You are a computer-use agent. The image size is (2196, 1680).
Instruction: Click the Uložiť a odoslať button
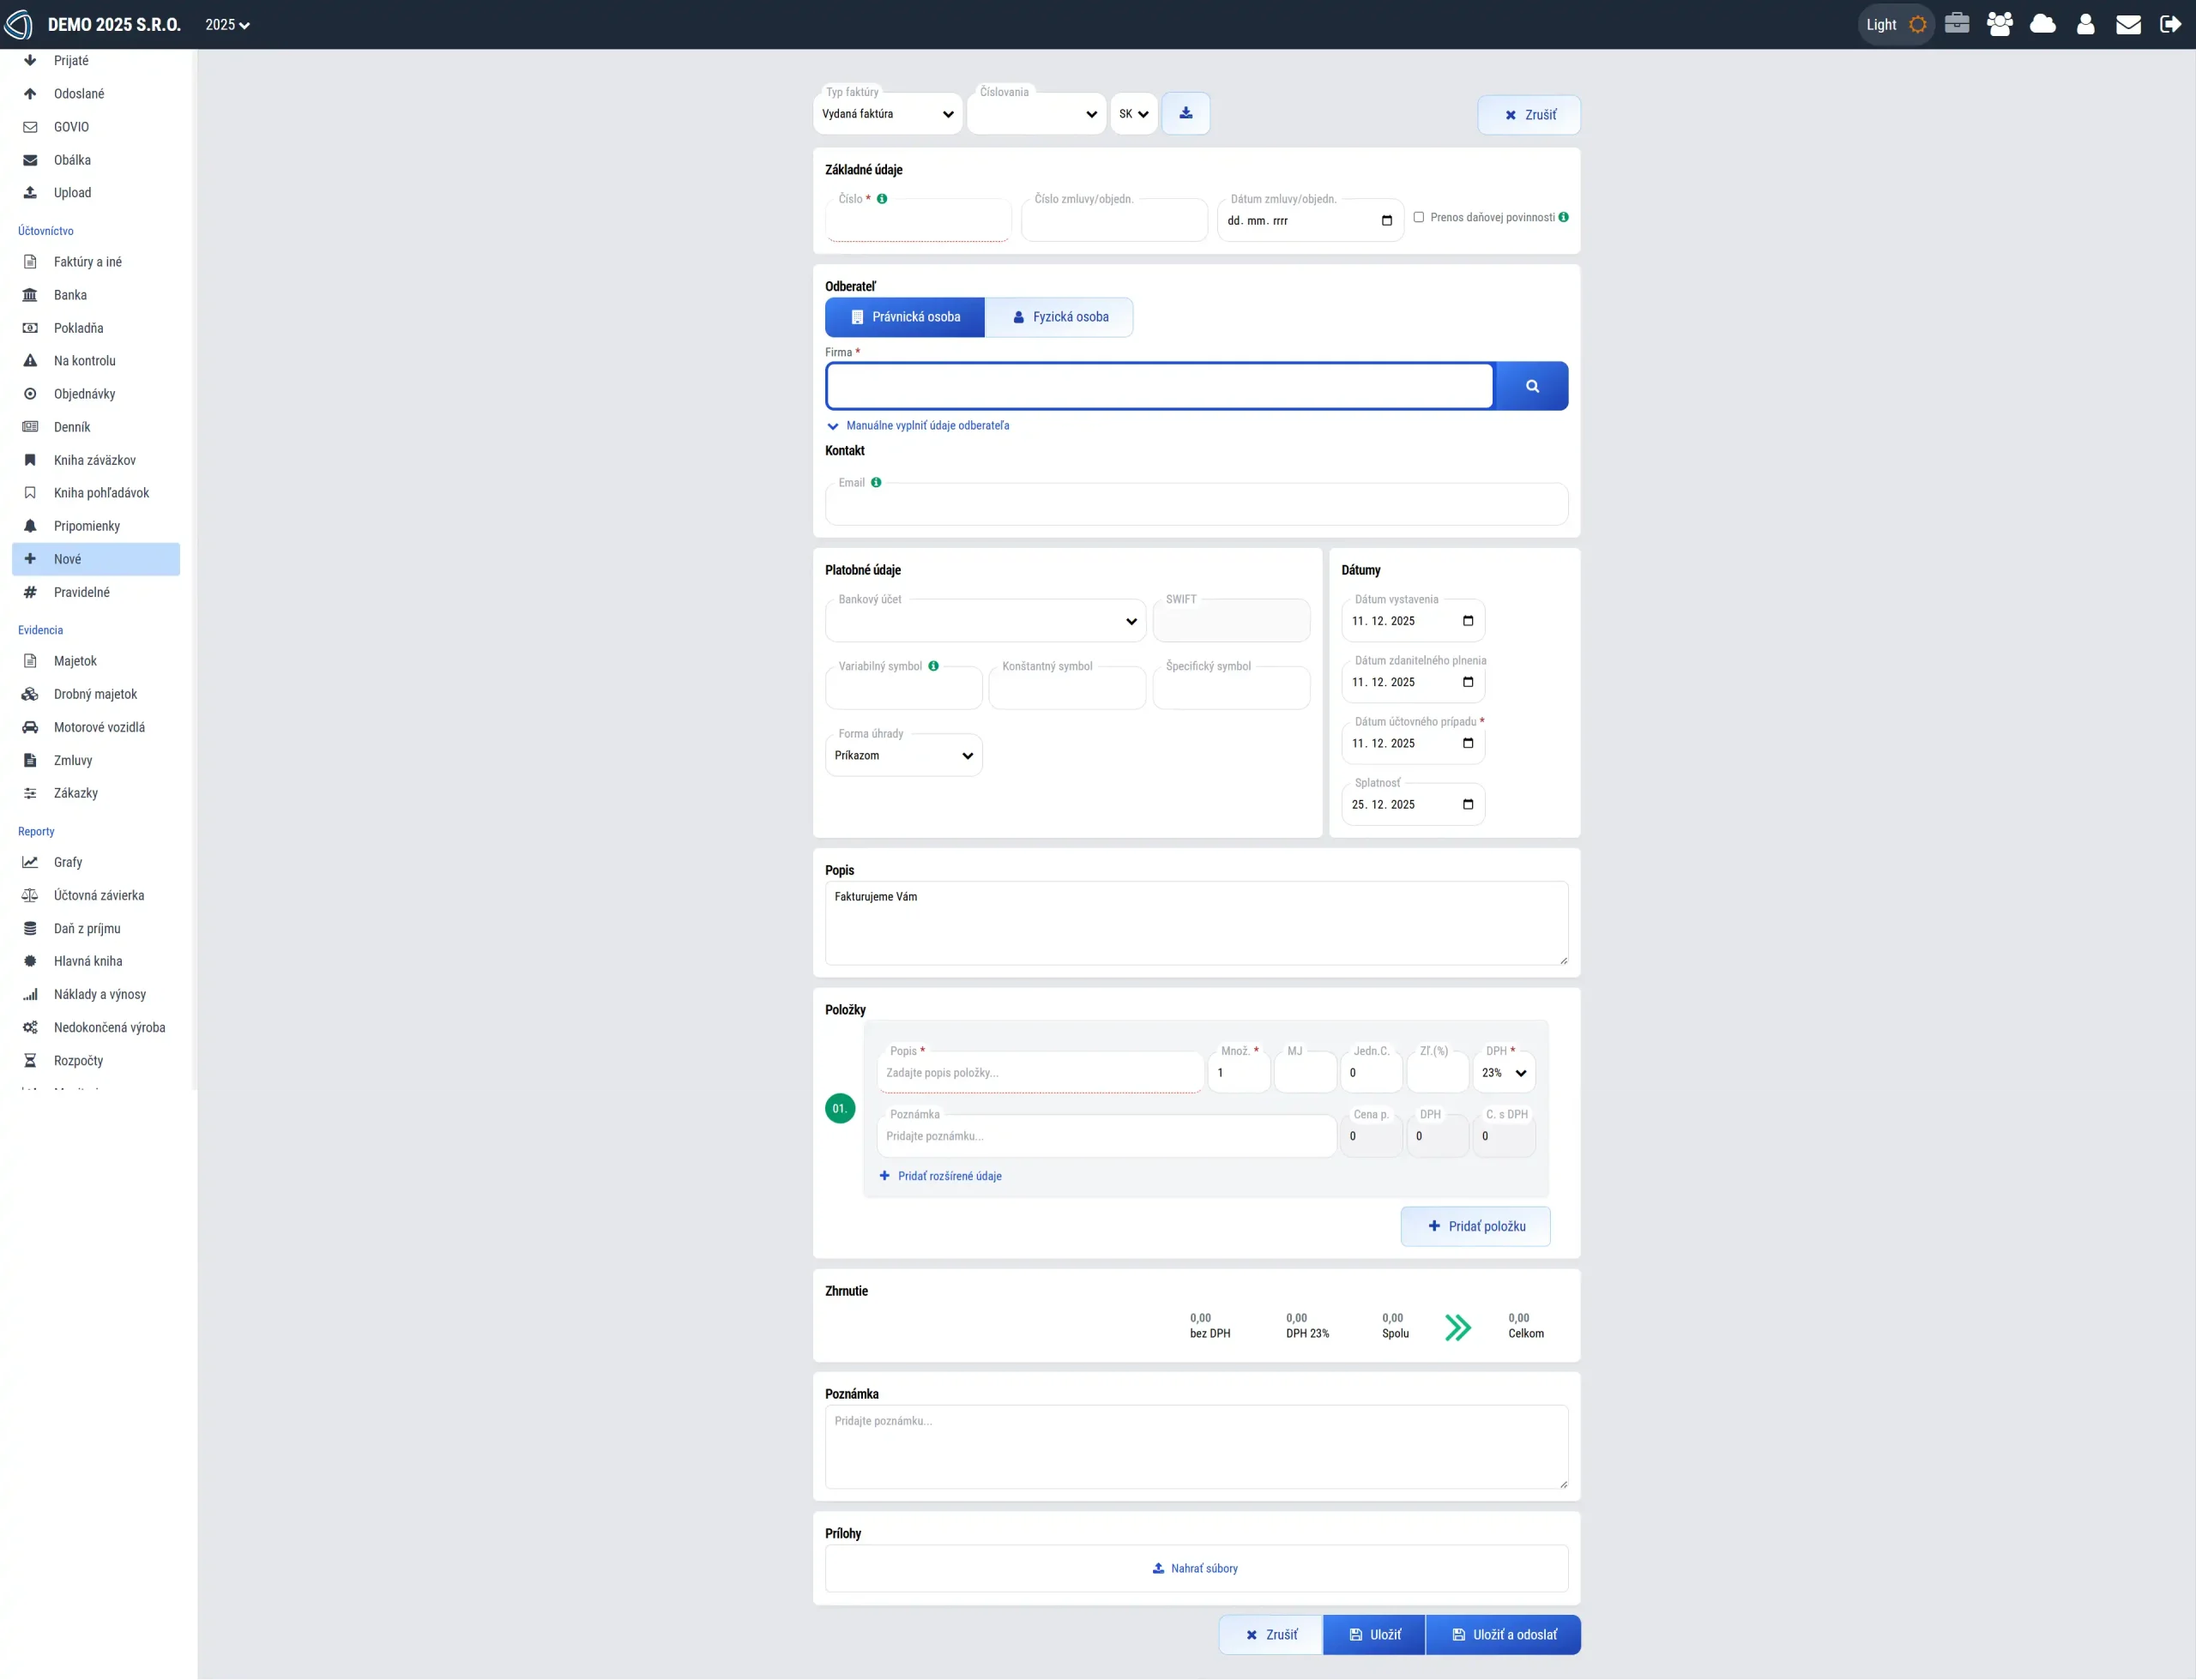[1503, 1634]
